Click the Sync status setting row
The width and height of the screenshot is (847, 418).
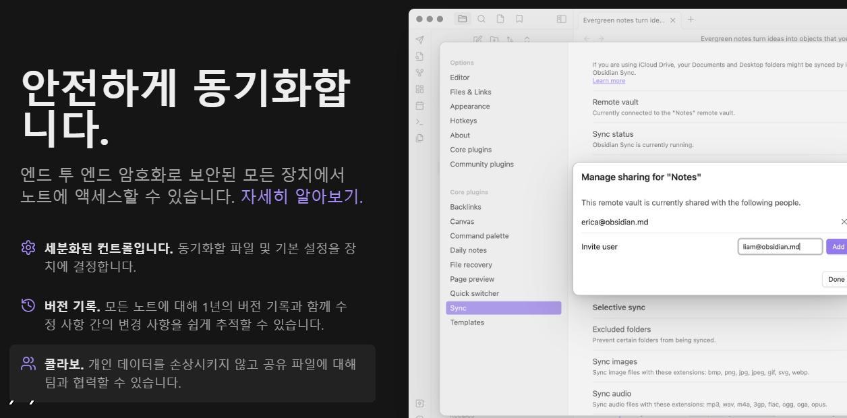(720, 139)
